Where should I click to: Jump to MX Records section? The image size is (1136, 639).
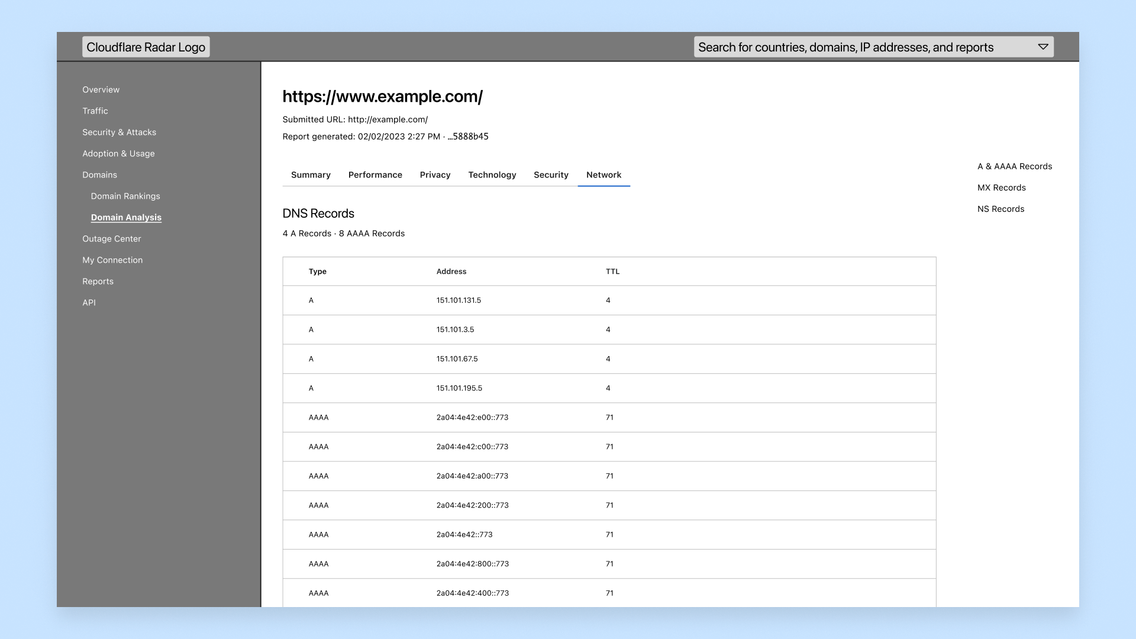tap(1001, 188)
